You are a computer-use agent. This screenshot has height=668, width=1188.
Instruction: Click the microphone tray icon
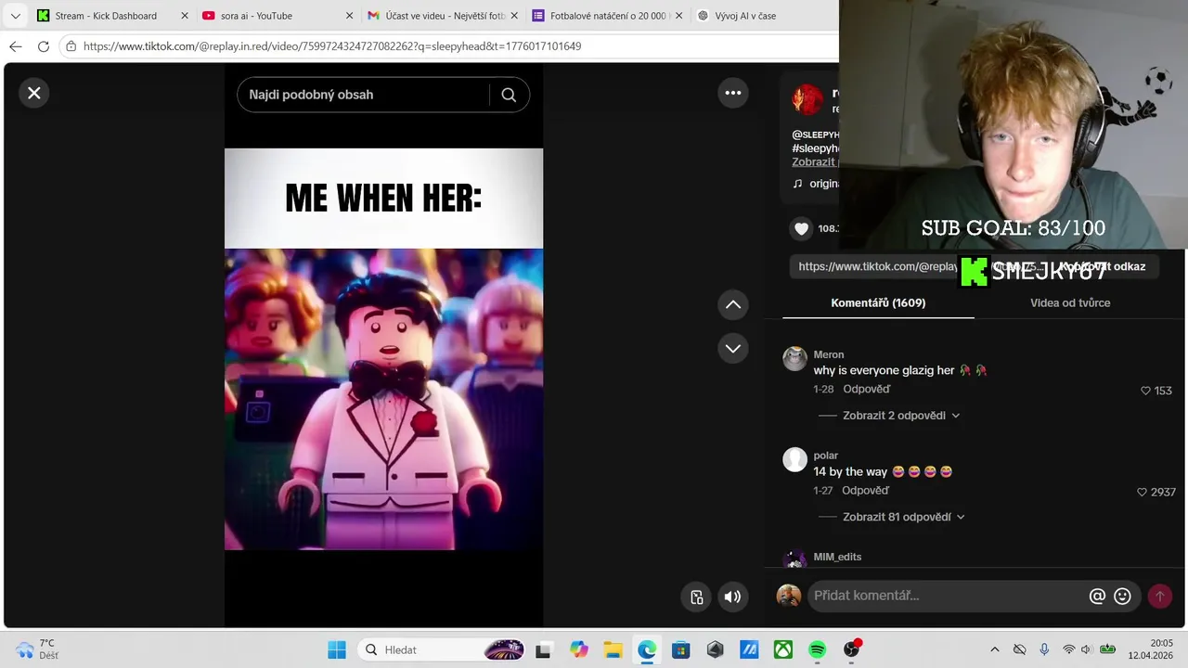click(x=1044, y=649)
